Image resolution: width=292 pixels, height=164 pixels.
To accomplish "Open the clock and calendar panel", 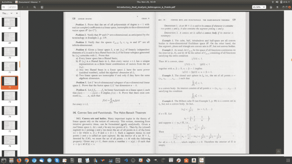I will (x=145, y=2).
